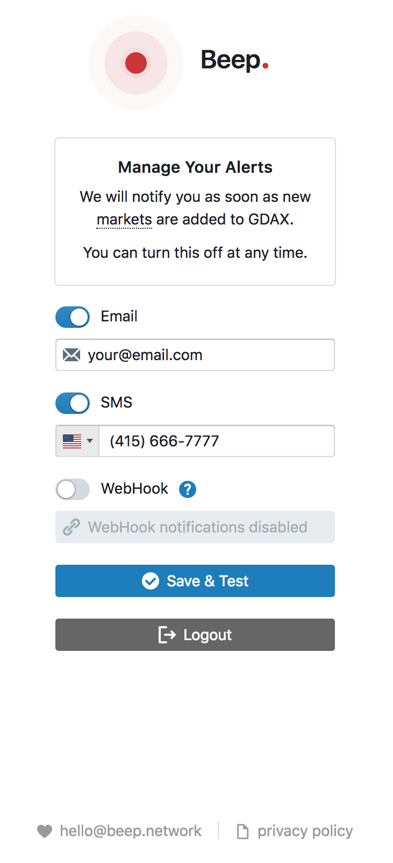Open the underlined markets link

[124, 220]
